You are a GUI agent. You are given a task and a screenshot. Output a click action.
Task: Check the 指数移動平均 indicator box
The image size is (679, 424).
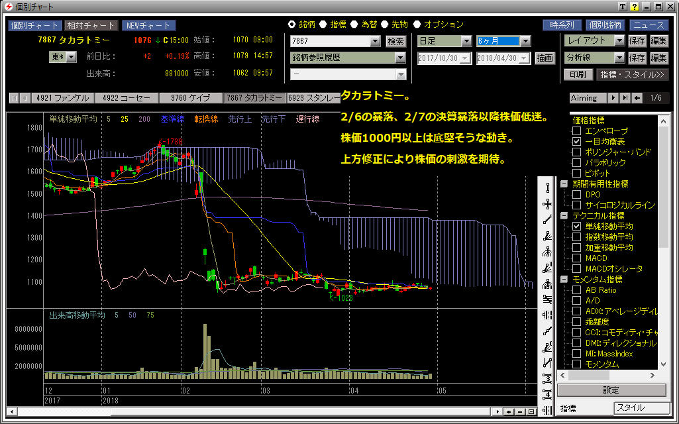point(576,237)
